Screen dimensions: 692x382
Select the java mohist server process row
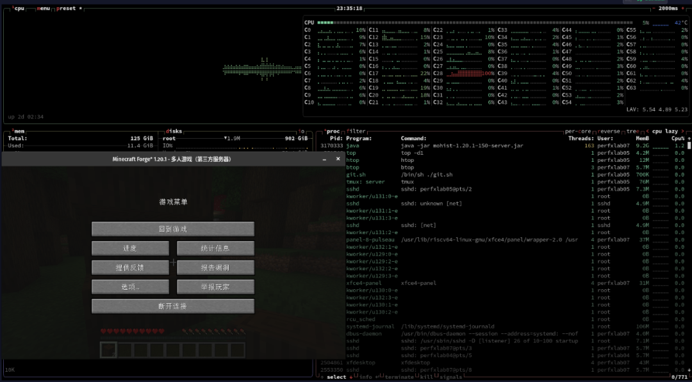[502, 145]
